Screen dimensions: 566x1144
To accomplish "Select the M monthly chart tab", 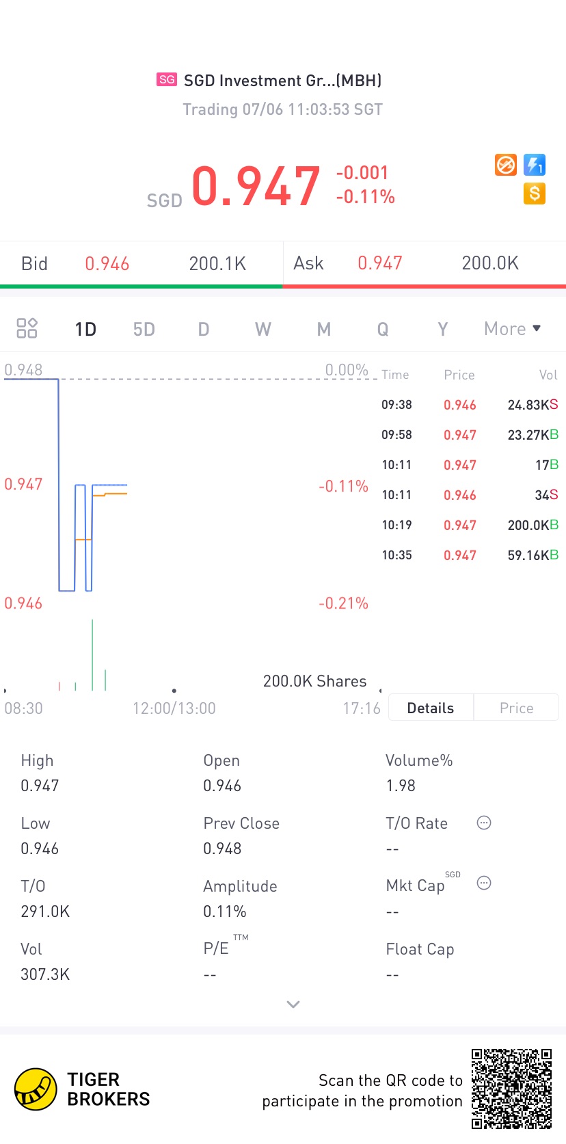I will (323, 330).
